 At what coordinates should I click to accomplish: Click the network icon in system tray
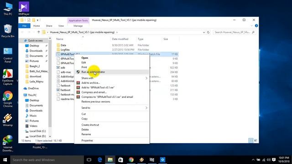pos(264,160)
